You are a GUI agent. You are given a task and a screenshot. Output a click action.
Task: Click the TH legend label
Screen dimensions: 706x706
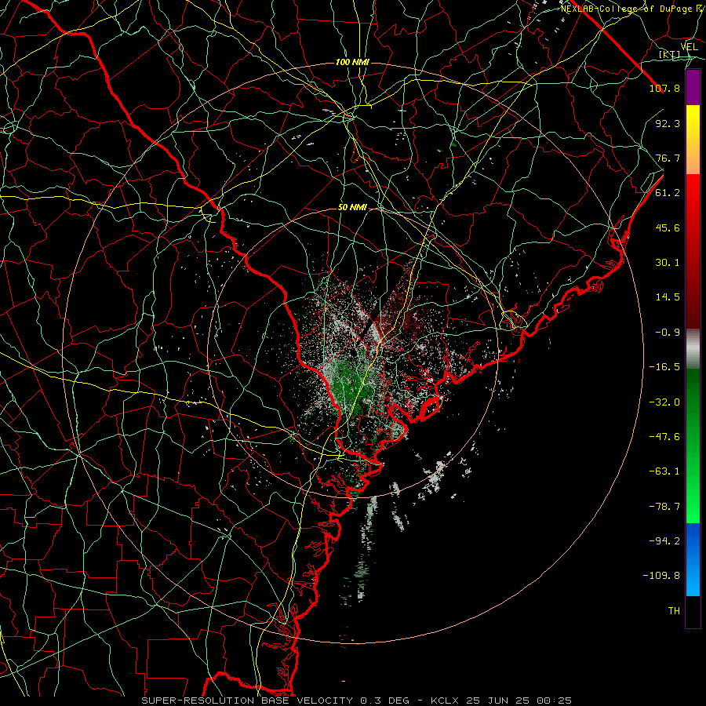(x=674, y=611)
